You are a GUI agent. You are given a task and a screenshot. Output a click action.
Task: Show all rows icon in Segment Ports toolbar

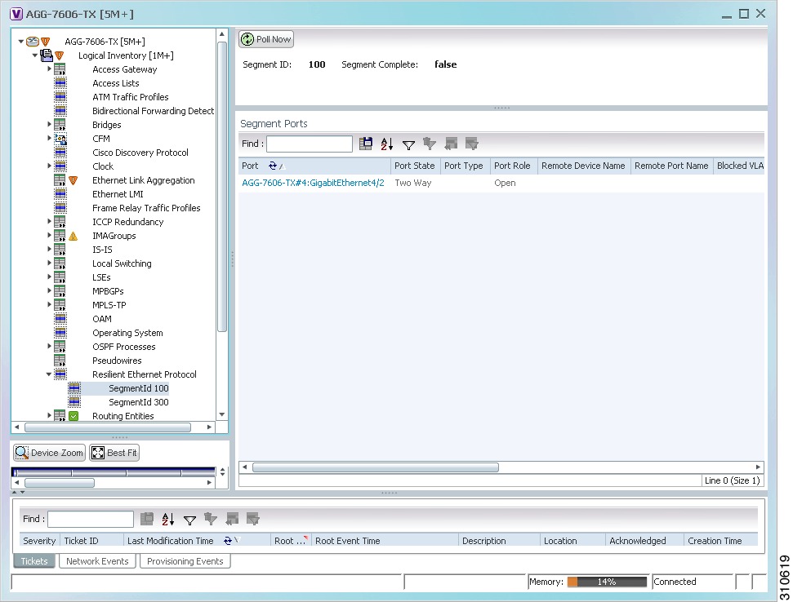pos(451,144)
